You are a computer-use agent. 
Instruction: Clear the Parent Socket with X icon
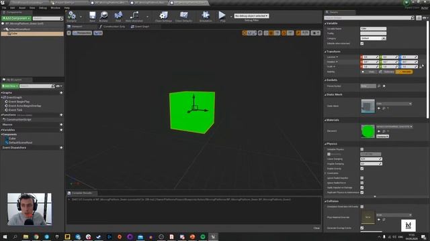[384, 86]
